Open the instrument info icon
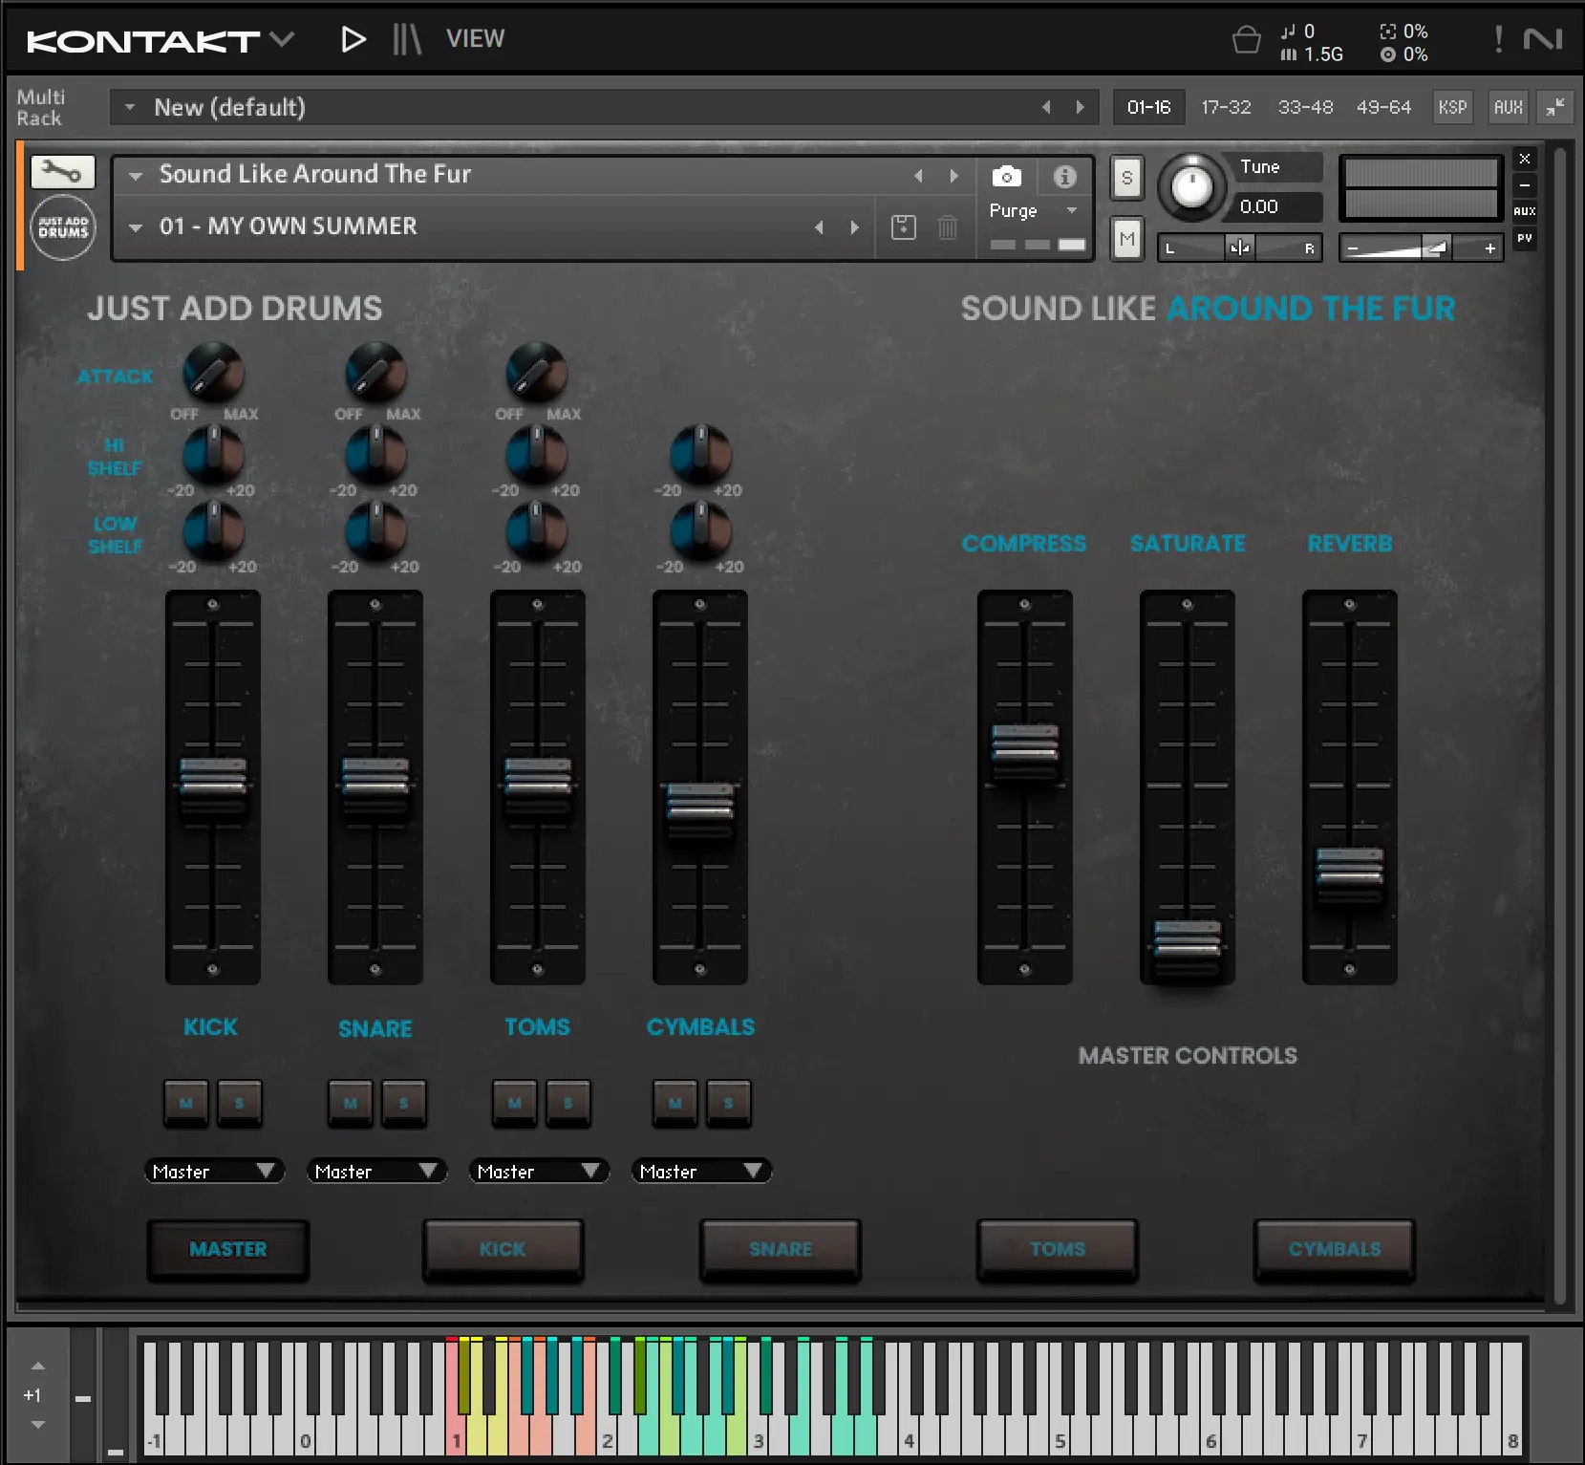Image resolution: width=1585 pixels, height=1465 pixels. (1063, 177)
